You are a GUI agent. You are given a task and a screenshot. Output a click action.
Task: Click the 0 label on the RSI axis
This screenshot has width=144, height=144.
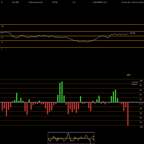1,49
